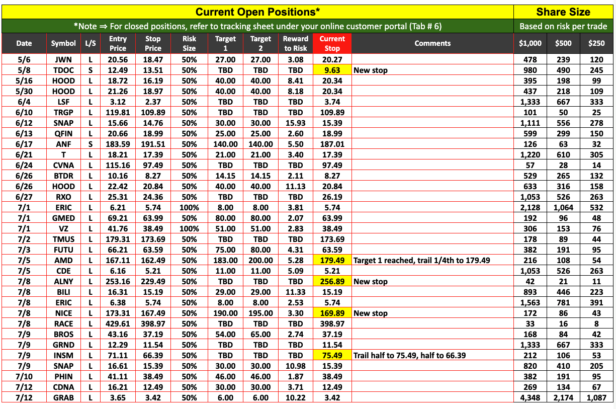616x409 pixels.
Task: Click the yellow 179.49 current stop for AMD
Action: [332, 261]
